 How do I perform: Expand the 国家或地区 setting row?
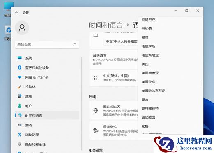(x=114, y=110)
